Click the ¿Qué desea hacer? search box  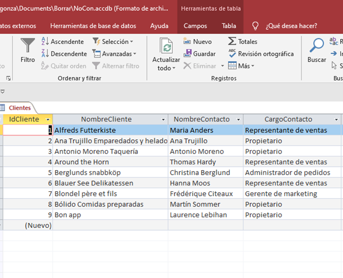292,26
